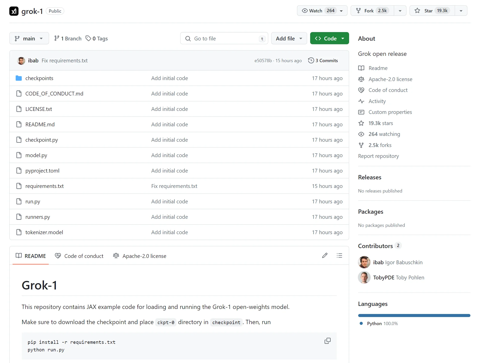The width and height of the screenshot is (478, 363).
Task: Switch to the Code of conduct tab
Action: (x=79, y=256)
